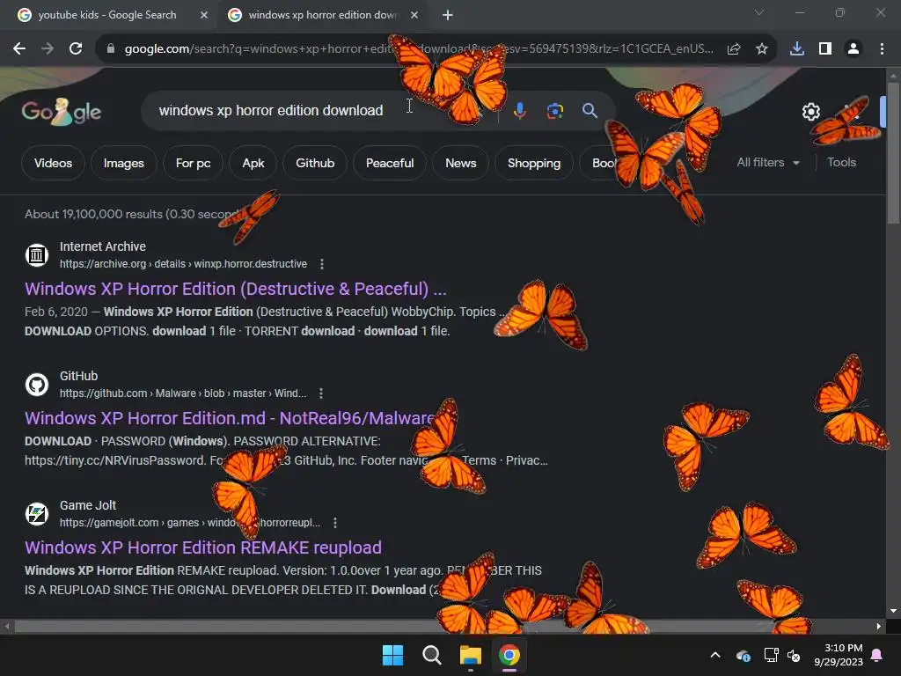The height and width of the screenshot is (676, 901).
Task: Apply the Apk filter chip
Action: [253, 163]
